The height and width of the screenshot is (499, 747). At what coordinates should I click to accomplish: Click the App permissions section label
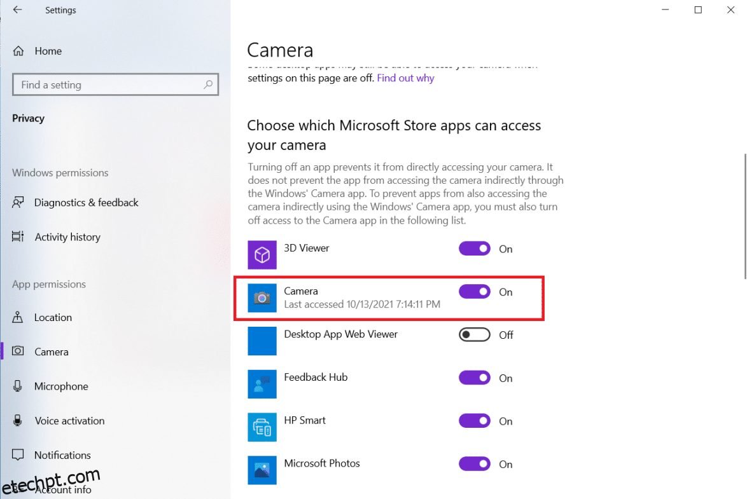tap(49, 284)
